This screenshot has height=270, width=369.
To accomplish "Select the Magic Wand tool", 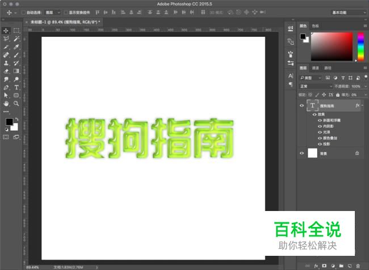I will [16, 39].
